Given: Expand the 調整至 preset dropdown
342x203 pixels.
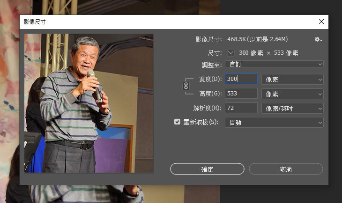Looking at the screenshot, I should pyautogui.click(x=274, y=64).
